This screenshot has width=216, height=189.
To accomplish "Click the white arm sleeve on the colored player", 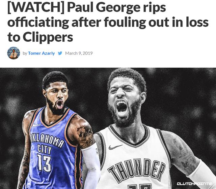I will pyautogui.click(x=91, y=165).
